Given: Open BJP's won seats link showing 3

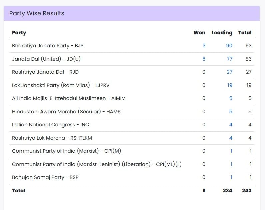Looking at the screenshot, I should tap(204, 46).
